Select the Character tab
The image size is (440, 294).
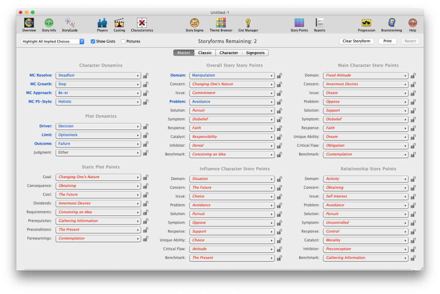click(229, 52)
